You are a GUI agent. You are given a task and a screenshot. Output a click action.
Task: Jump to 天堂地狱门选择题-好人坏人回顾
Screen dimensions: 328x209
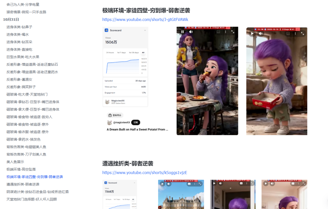32,199
